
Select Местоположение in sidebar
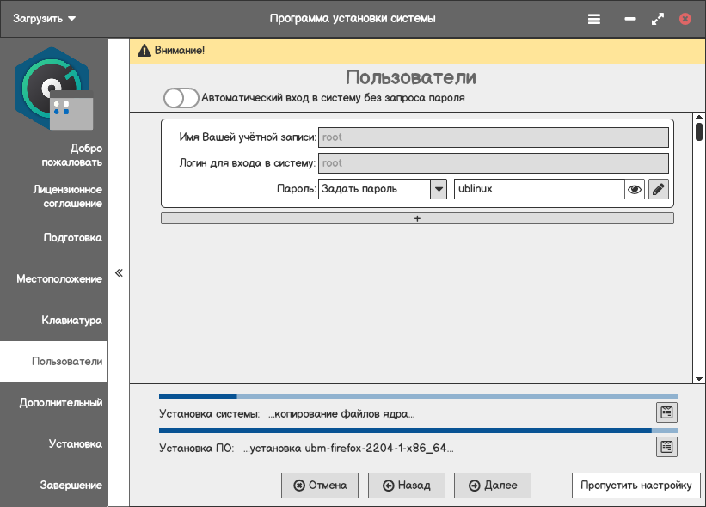click(59, 279)
